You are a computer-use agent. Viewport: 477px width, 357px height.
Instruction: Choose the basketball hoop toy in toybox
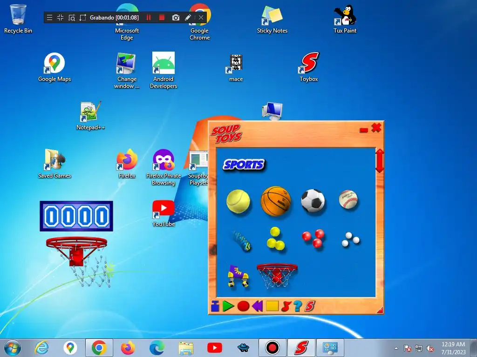277,276
